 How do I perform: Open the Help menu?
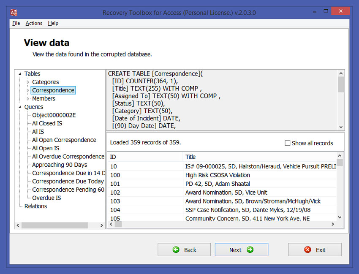coord(53,23)
